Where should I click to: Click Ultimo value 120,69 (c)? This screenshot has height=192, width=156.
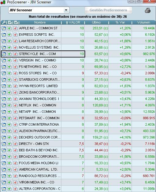(100, 105)
